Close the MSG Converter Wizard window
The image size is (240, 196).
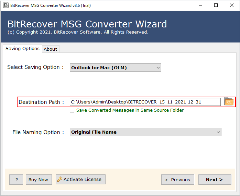(x=231, y=5)
